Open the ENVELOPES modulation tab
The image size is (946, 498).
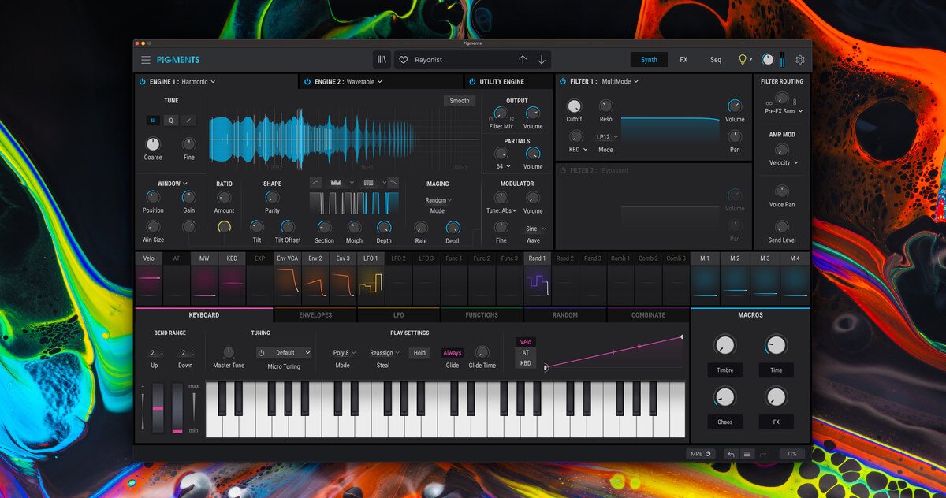(x=315, y=315)
